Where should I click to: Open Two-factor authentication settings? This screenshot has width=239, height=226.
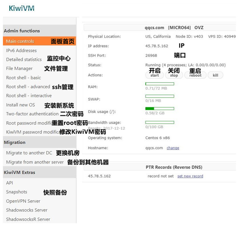click(32, 114)
